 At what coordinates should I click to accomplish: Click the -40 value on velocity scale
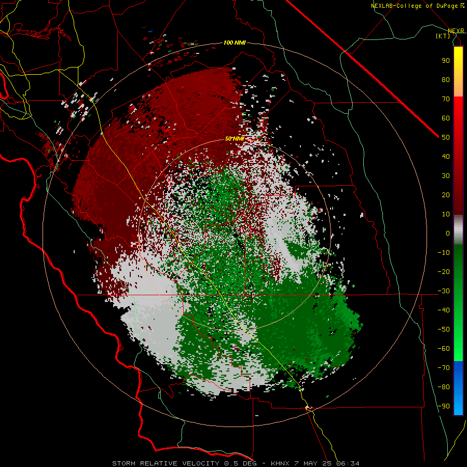[444, 310]
